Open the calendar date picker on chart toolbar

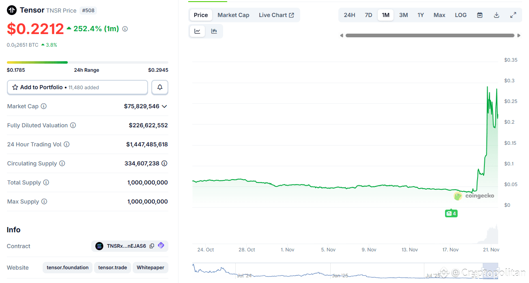[x=480, y=15]
